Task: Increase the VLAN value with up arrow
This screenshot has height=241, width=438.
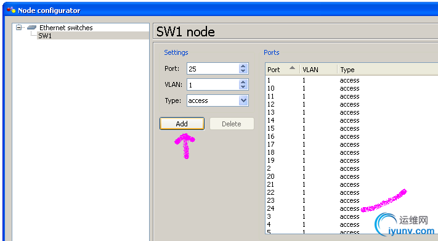Action: pyautogui.click(x=243, y=82)
